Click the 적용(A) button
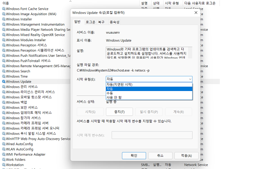 186,156
